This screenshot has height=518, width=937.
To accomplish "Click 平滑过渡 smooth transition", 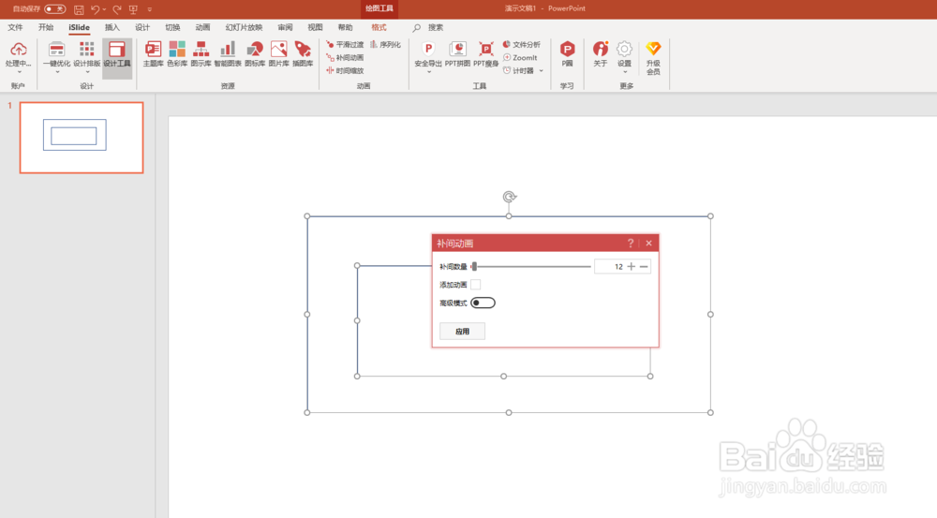I will (345, 45).
